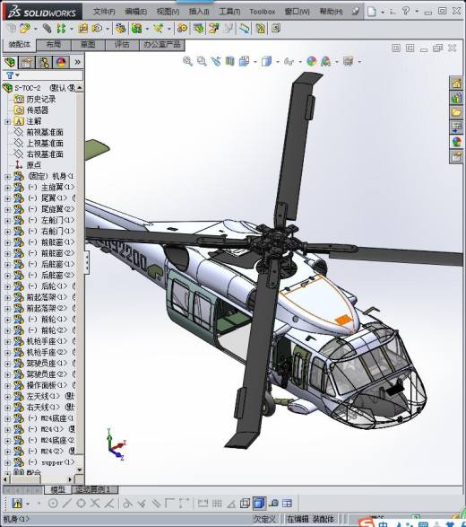Open the FeatureManager design tree tab
This screenshot has width=466, height=527.
[10, 63]
